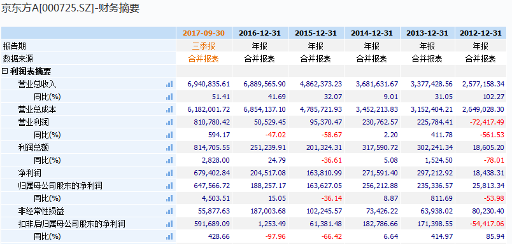Click value 591,689.09

pyautogui.click(x=213, y=224)
